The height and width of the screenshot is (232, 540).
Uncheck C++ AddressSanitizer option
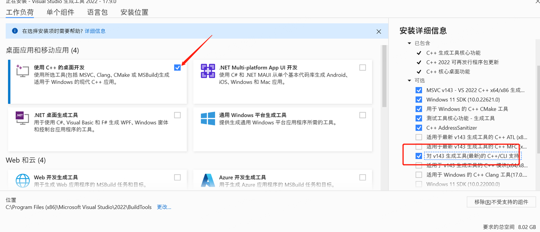tap(419, 128)
